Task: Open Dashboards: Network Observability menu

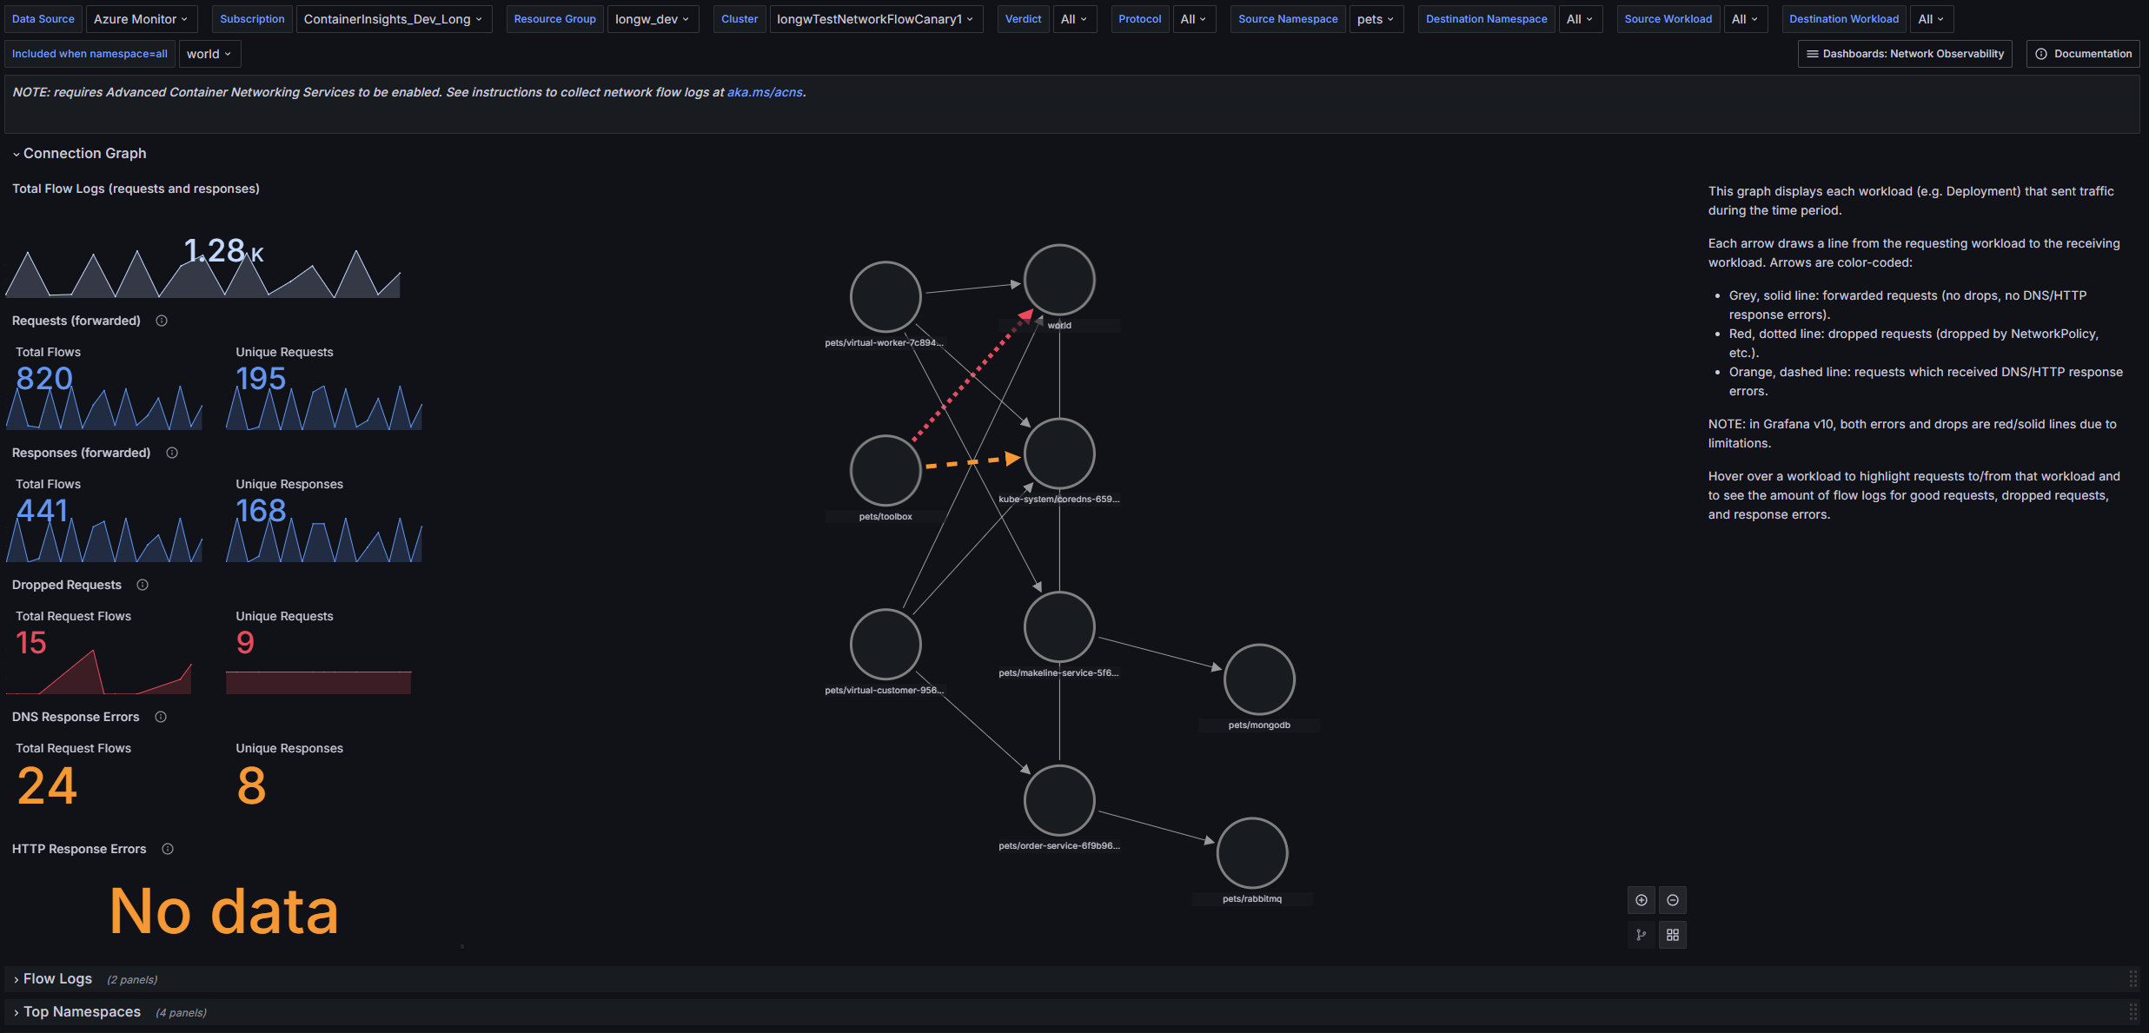Action: [x=1905, y=54]
